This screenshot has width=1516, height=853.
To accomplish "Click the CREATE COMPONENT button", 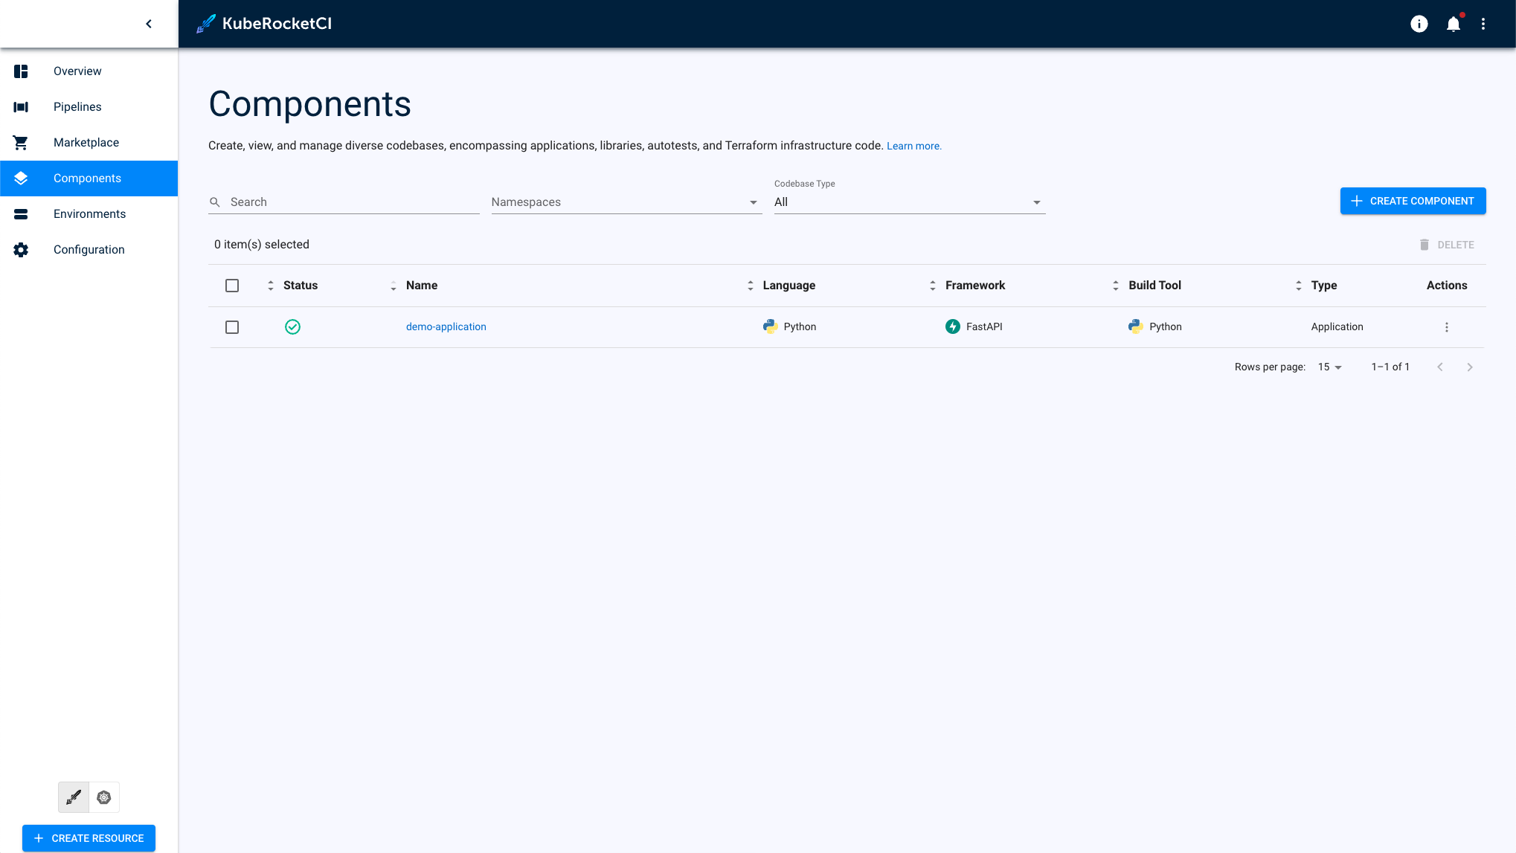I will click(1413, 201).
